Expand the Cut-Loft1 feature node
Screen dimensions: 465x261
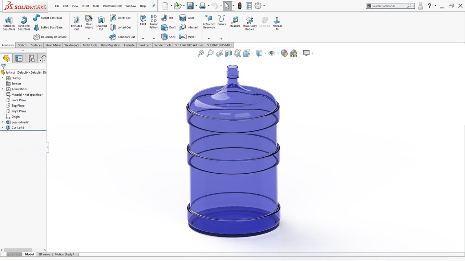click(x=3, y=128)
